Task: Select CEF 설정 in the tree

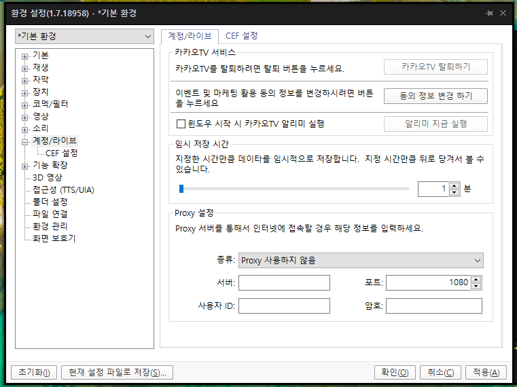Action: point(62,153)
